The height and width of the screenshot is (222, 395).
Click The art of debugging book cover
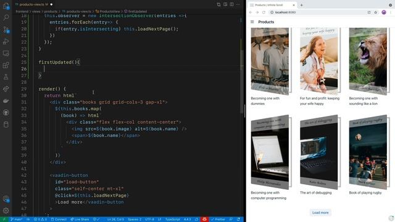[320, 152]
